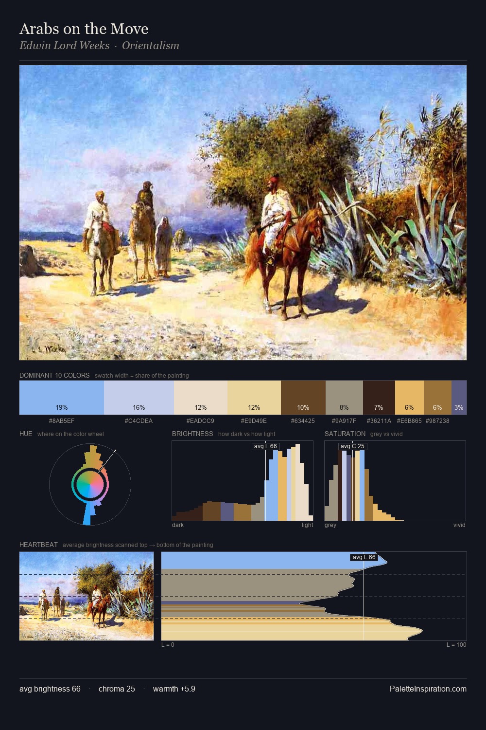
Task: Click the '#9A917F' hex code text
Action: (x=344, y=421)
